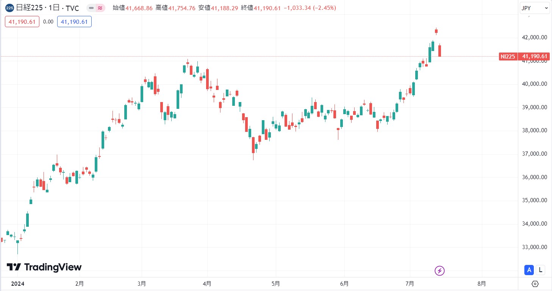The height and width of the screenshot is (291, 552).
Task: Open chart settings gear icon near time axis
Action: click(535, 284)
